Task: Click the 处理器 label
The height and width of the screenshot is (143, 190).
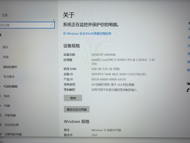Action: (x=68, y=60)
